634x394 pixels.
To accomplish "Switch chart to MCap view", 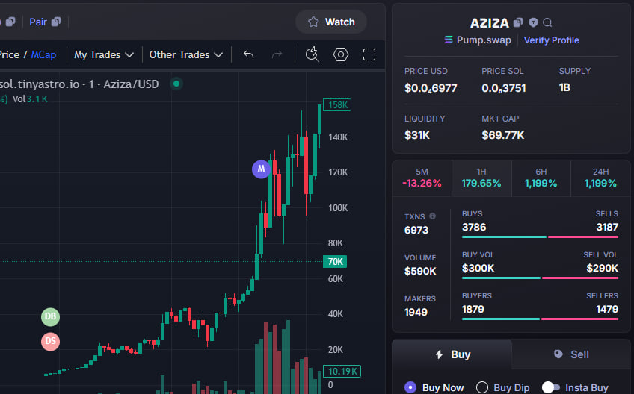I will coord(43,54).
